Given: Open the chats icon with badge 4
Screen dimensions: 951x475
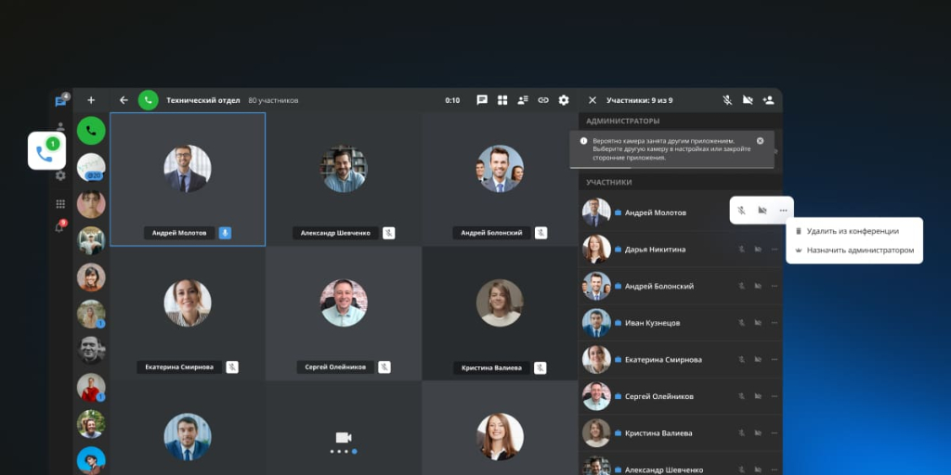Looking at the screenshot, I should [x=60, y=101].
